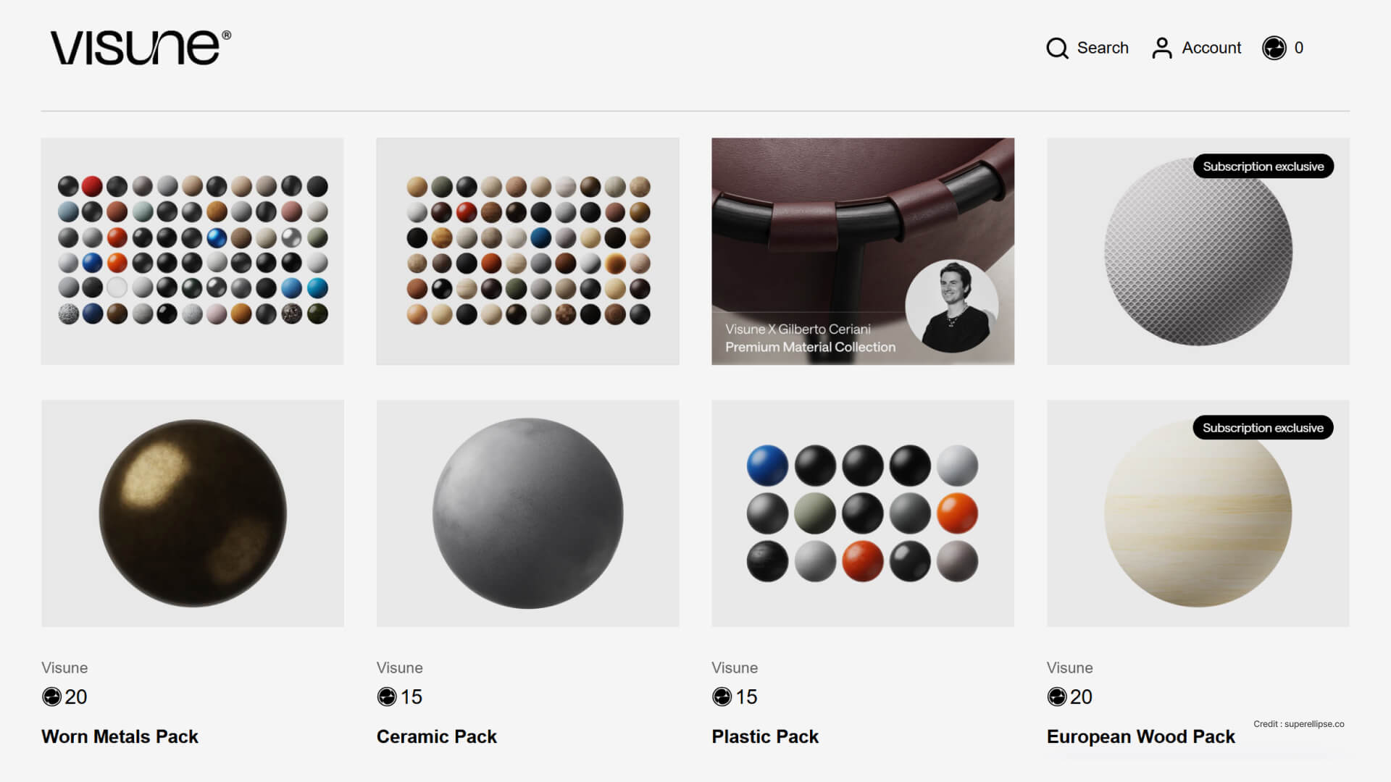Screen dimensions: 1391x782
Task: Select the dark worn metal sphere thumbnail
Action: pos(193,513)
